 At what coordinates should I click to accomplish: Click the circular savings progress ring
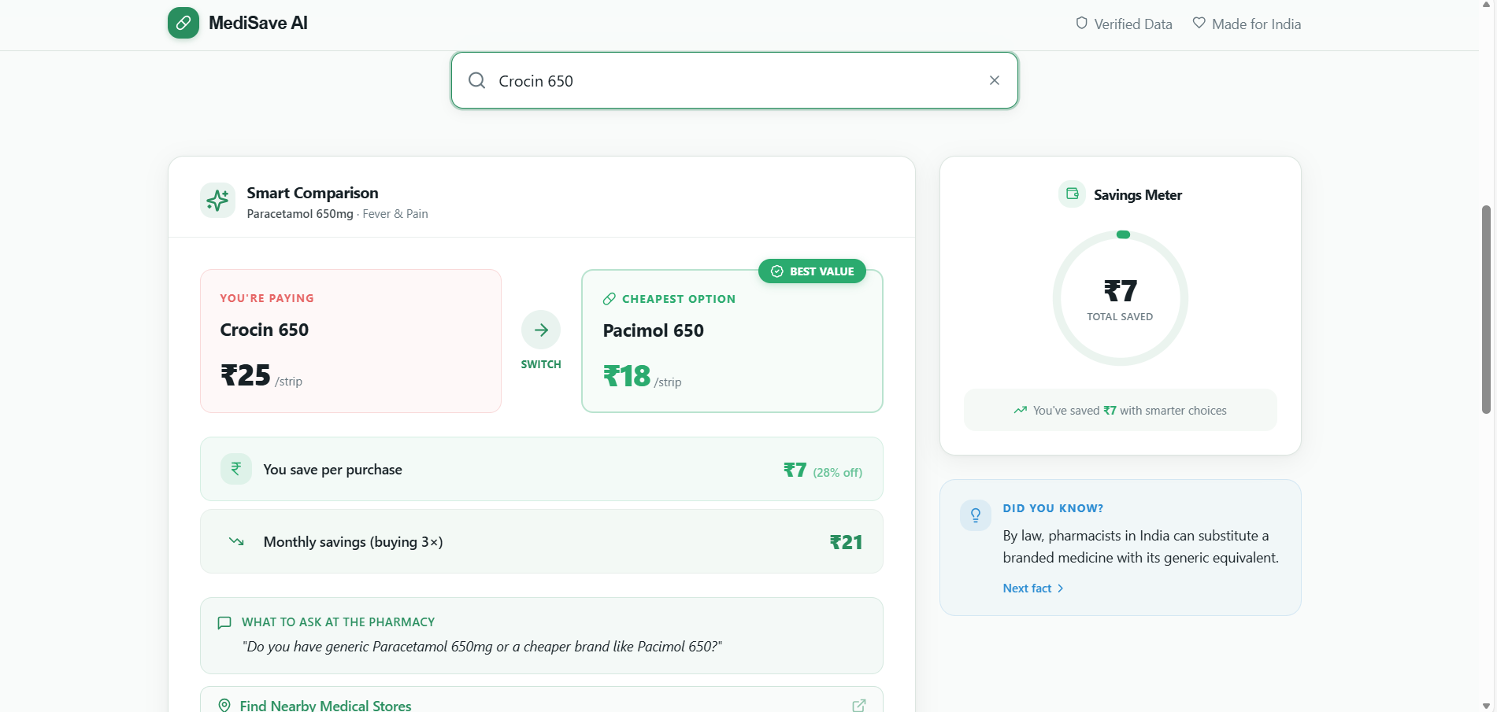[x=1121, y=298]
